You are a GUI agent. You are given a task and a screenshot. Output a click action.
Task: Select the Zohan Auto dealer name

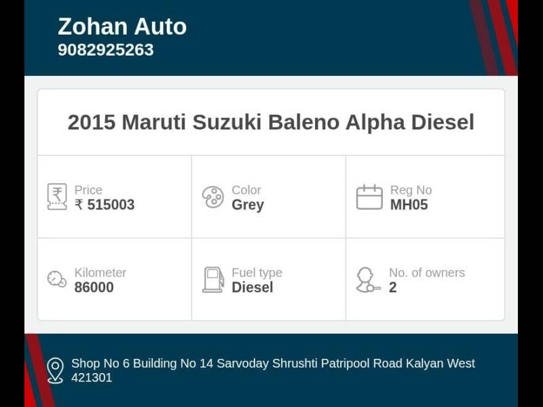(122, 26)
